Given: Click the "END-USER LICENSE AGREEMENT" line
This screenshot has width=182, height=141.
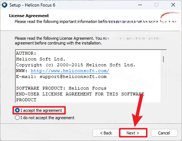Looking at the screenshot, I should pyautogui.click(x=80, y=94).
